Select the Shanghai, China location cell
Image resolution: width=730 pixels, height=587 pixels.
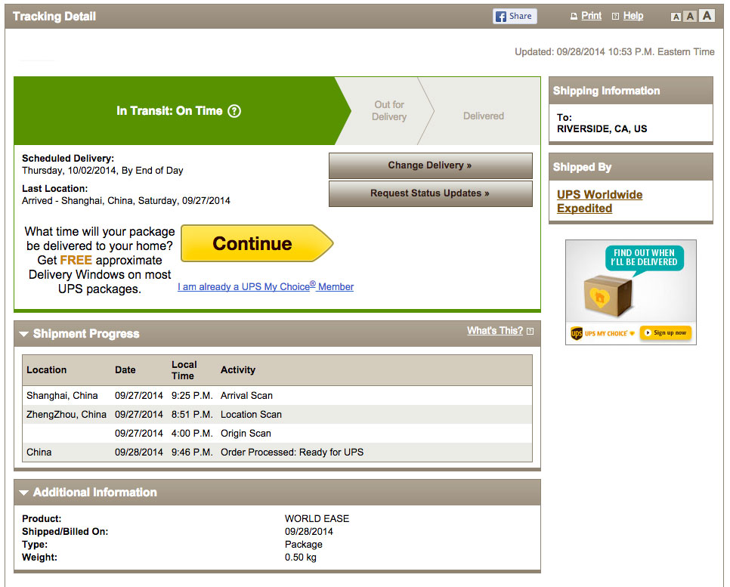click(x=62, y=396)
